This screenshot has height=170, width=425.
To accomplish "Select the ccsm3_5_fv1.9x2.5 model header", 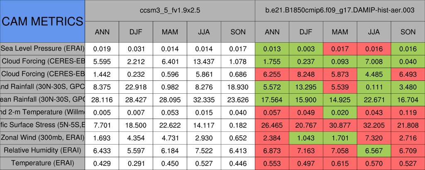I will (x=170, y=10).
